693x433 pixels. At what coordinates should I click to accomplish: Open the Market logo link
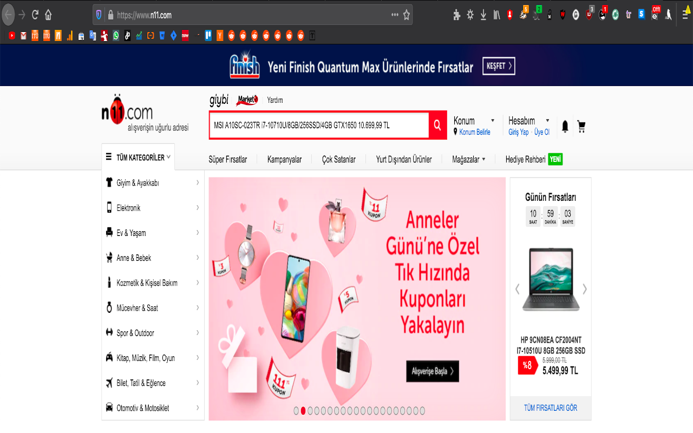tap(247, 100)
